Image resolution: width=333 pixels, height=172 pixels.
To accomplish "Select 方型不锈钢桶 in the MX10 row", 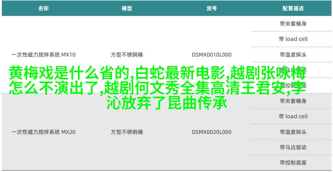I will [127, 54].
